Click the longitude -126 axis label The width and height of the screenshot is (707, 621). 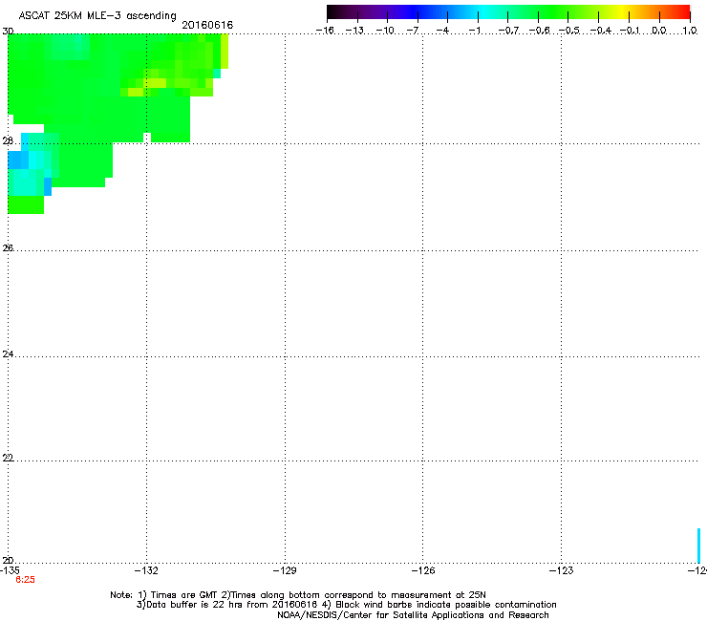point(423,570)
